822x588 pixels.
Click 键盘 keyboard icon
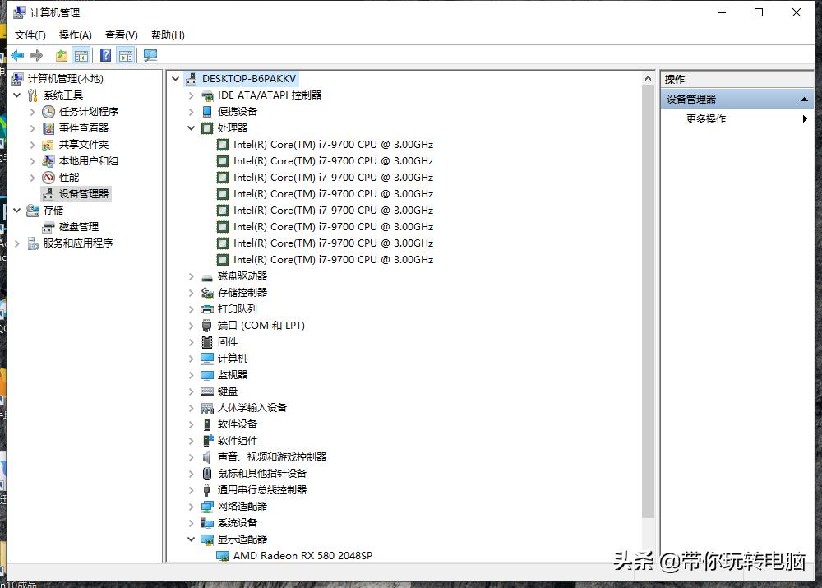208,391
